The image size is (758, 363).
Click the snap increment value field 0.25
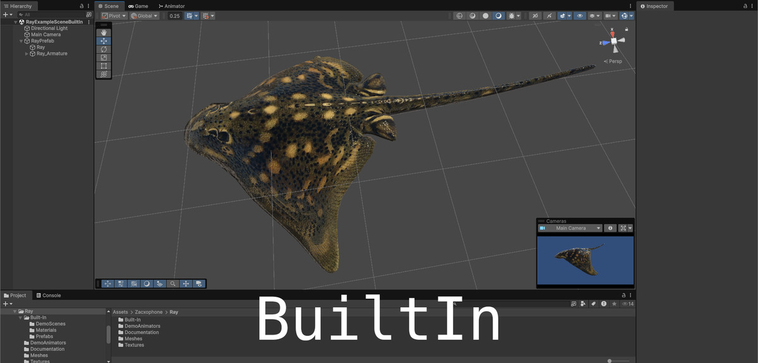(x=175, y=16)
